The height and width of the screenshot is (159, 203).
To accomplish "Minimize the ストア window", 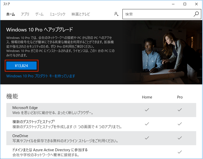I will 173,4.
